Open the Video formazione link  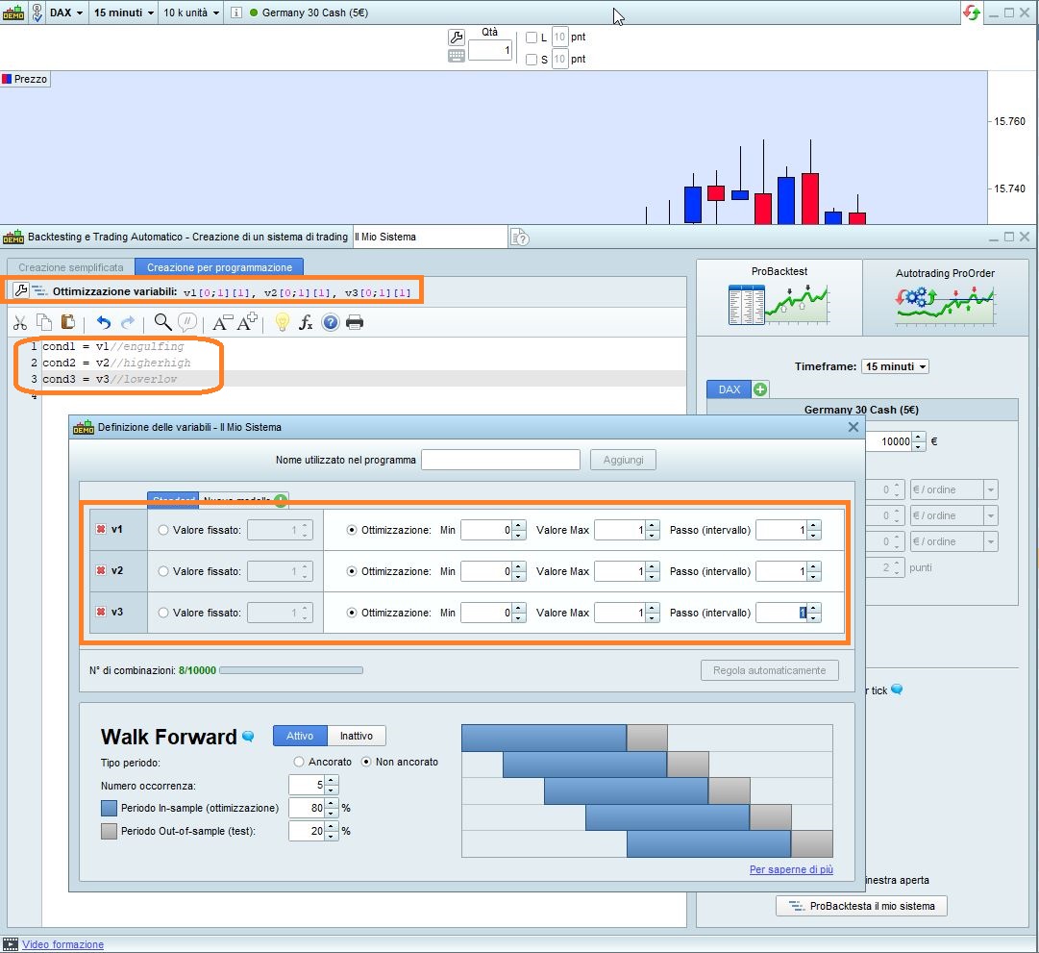point(62,944)
